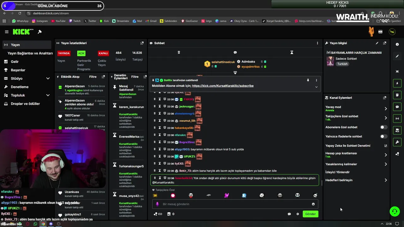Click the chat bubble icon in right sidebar
Screen dimensions: 404x227
(x=397, y=107)
